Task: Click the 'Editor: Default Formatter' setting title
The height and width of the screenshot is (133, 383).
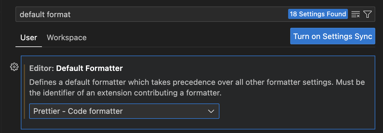Action: (76, 68)
